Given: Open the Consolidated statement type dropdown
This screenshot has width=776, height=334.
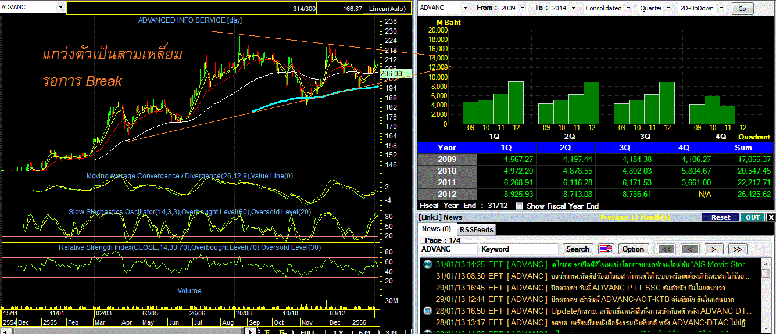Looking at the screenshot, I should tap(627, 8).
